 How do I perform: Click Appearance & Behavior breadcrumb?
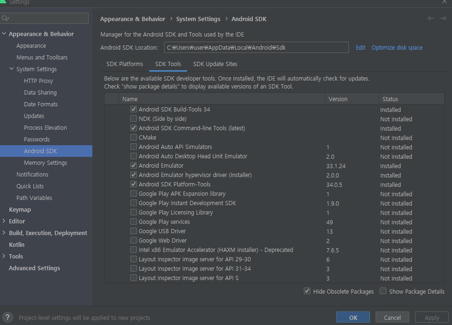pyautogui.click(x=133, y=19)
